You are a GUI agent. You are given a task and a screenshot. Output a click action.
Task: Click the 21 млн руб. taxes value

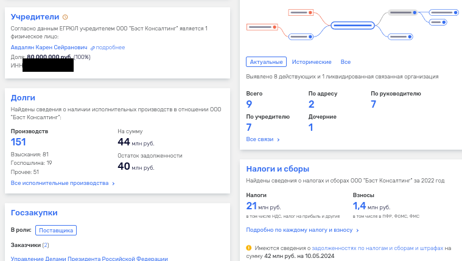(264, 206)
